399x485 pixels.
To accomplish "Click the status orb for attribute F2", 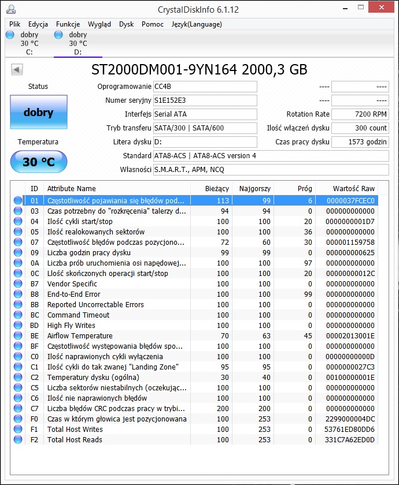I will pyautogui.click(x=18, y=439).
